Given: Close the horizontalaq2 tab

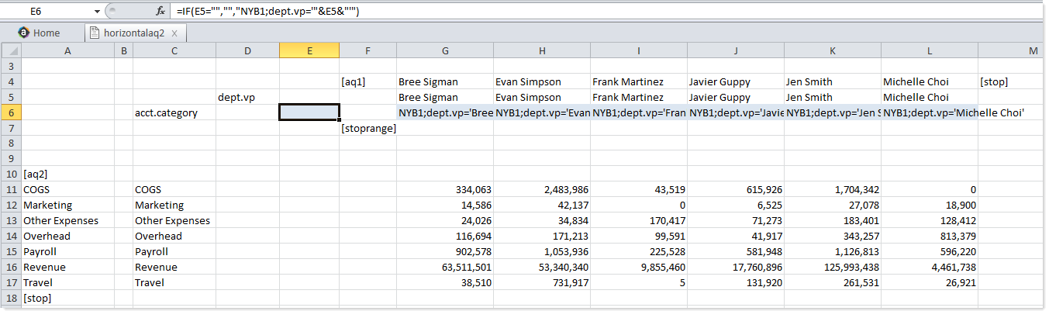Looking at the screenshot, I should pyautogui.click(x=174, y=33).
